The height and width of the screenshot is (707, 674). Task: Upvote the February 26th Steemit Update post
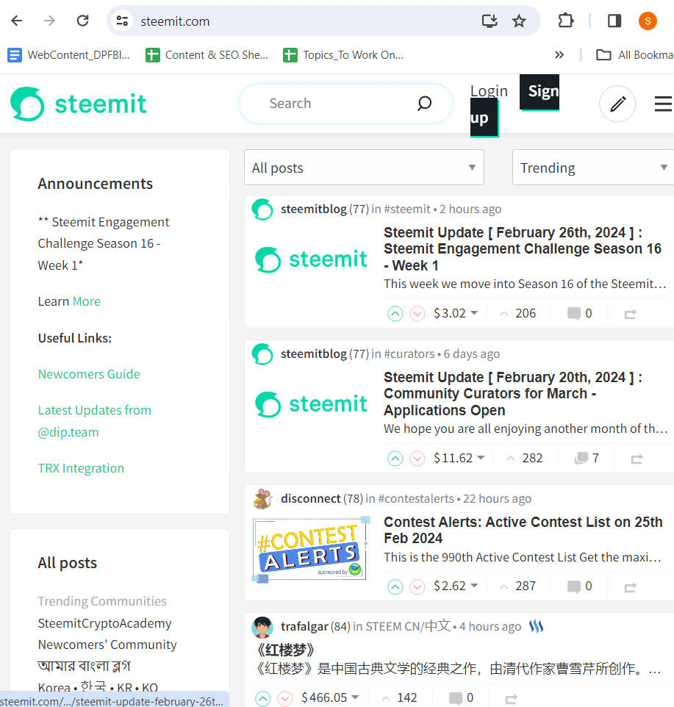(395, 313)
